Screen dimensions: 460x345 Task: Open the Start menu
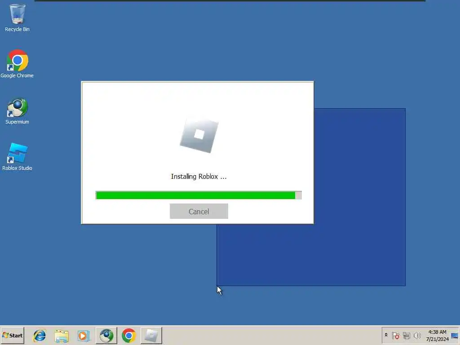coord(12,335)
